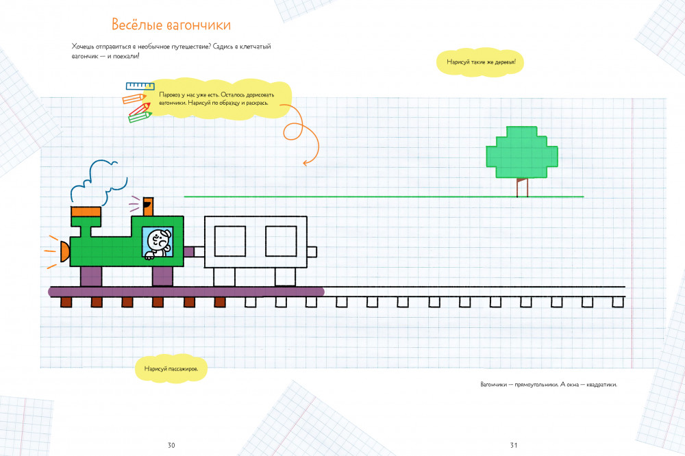Click the green pixel tree crown

coord(521,152)
